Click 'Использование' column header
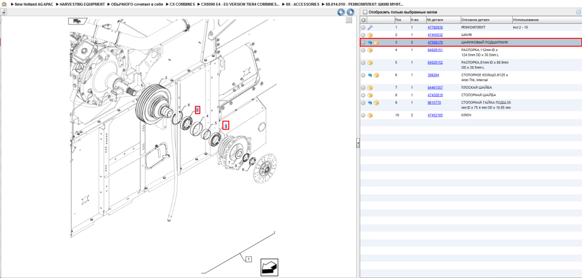 coord(546,20)
